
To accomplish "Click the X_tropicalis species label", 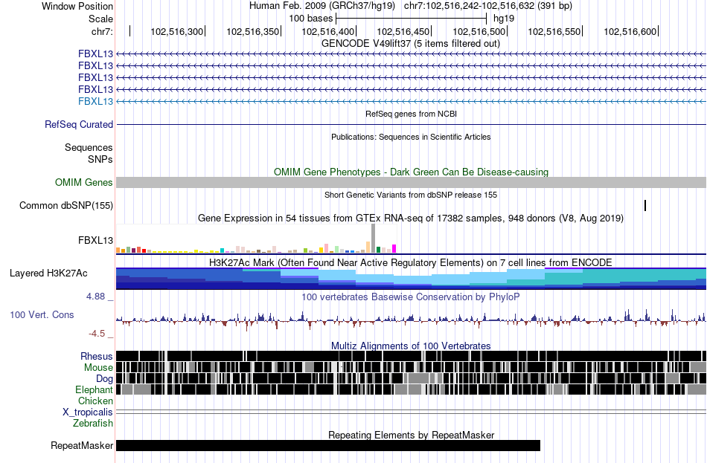I will pyautogui.click(x=88, y=412).
